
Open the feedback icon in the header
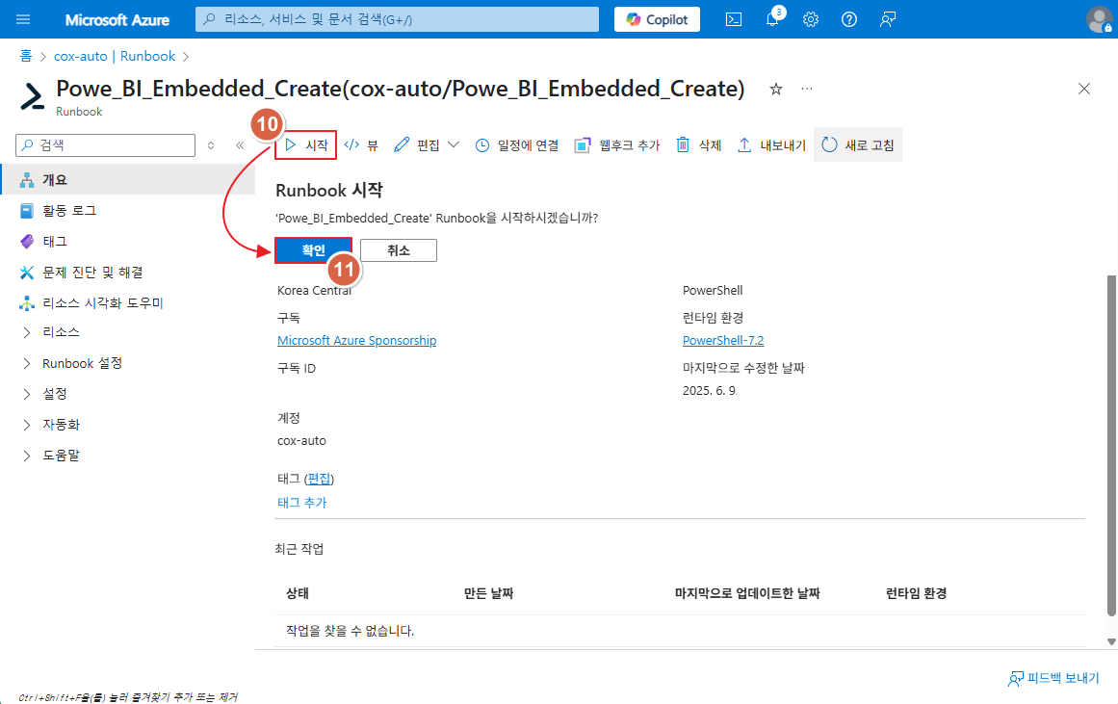tap(888, 19)
